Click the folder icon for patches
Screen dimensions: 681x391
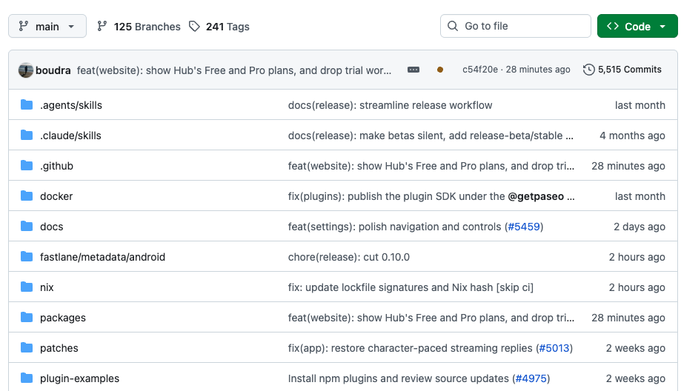click(x=27, y=347)
